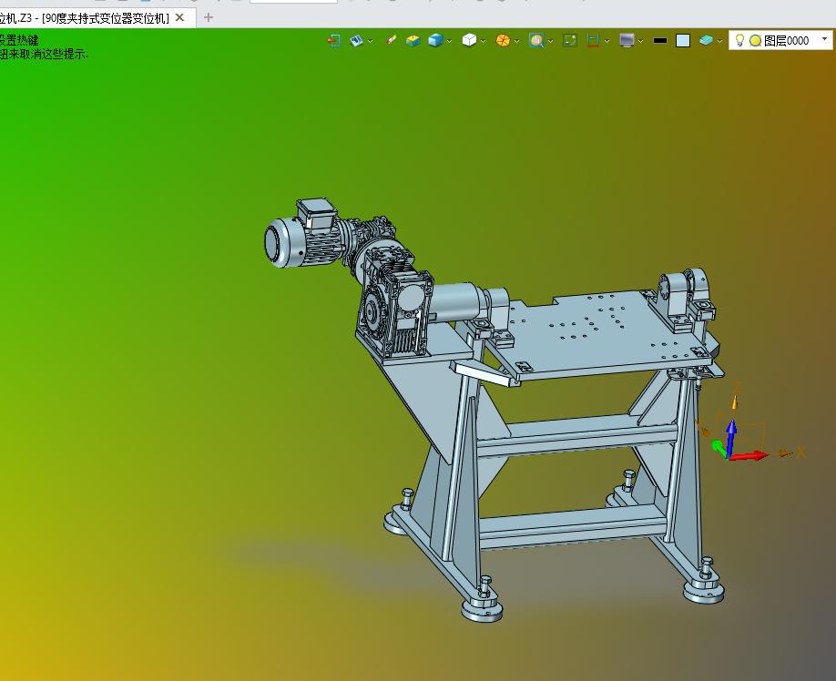This screenshot has height=681, width=836.
Task: Click the magnifier zoom icon
Action: pos(536,40)
